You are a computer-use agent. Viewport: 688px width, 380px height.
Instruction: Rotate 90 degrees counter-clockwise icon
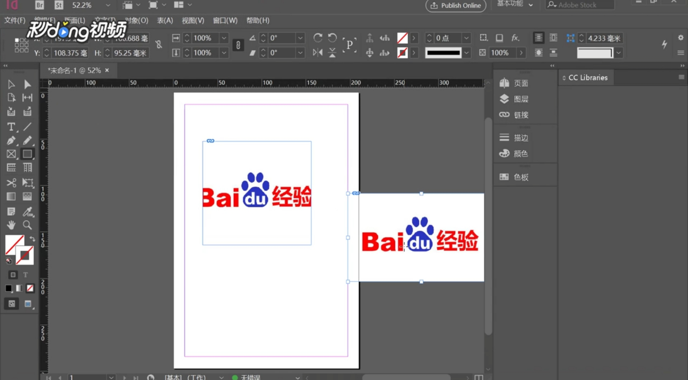pyautogui.click(x=333, y=38)
